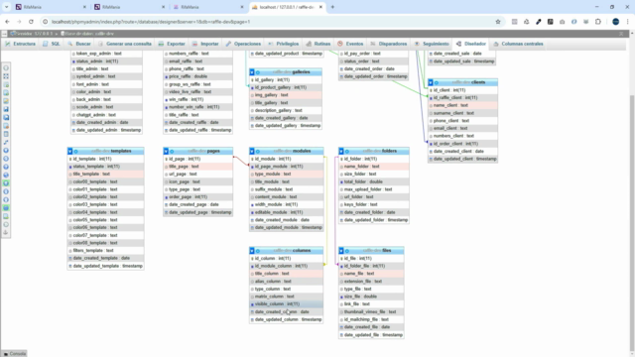Image resolution: width=635 pixels, height=357 pixels.
Task: Collapse the columns table box
Action: pyautogui.click(x=252, y=251)
